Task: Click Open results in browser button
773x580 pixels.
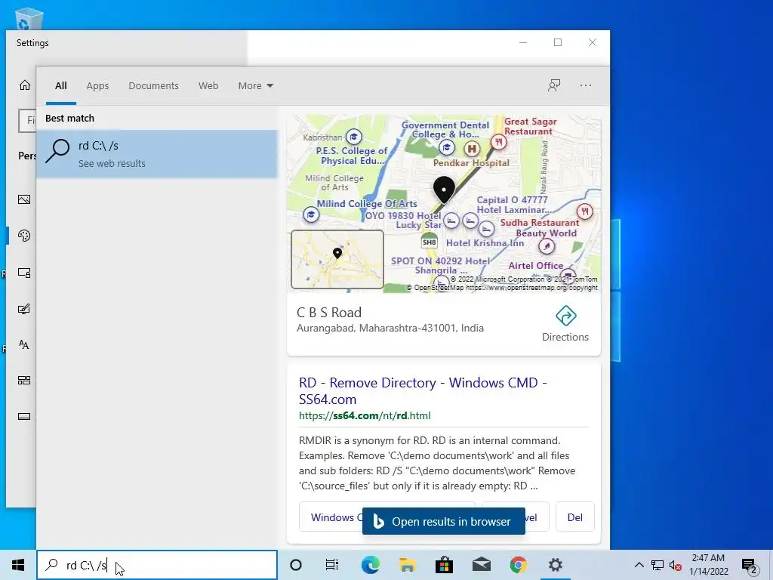Action: [x=444, y=521]
